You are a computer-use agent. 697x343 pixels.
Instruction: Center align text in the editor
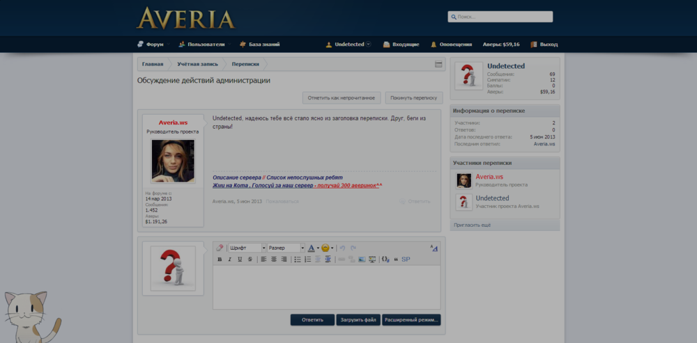(x=274, y=260)
